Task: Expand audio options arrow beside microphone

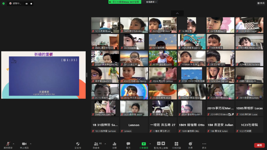Action: pos(13,144)
